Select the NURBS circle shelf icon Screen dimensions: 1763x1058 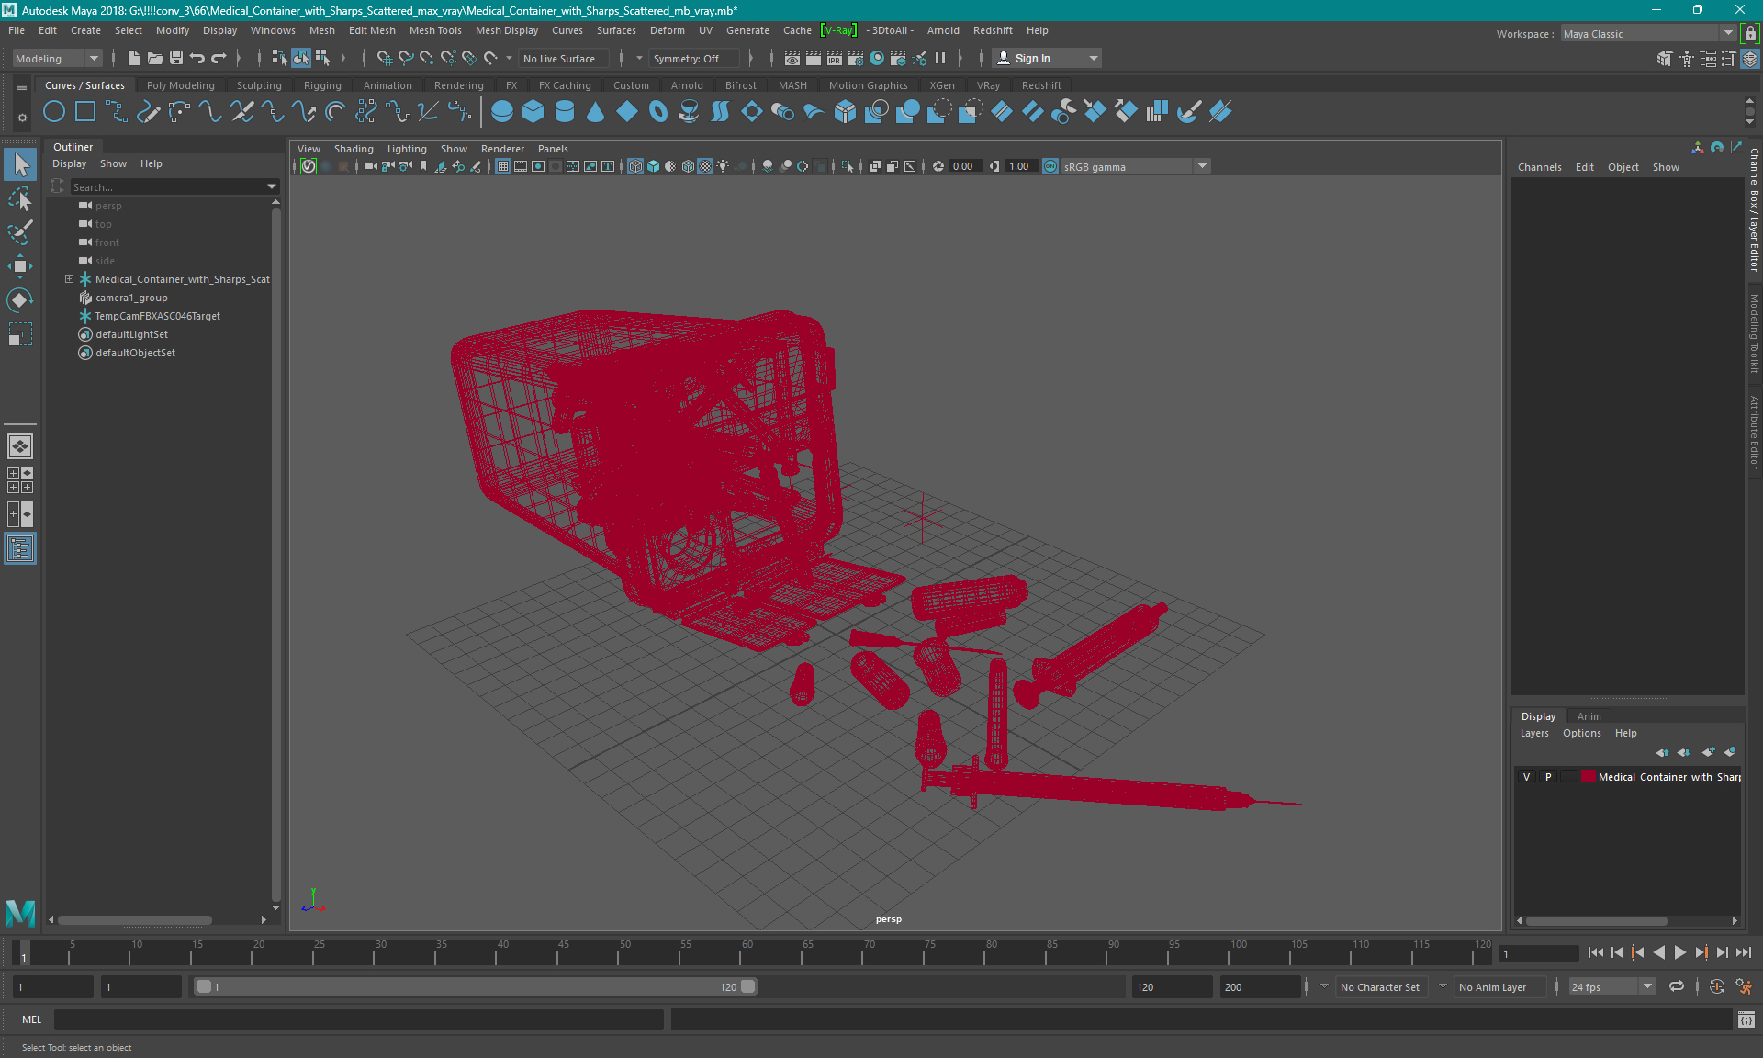54,112
